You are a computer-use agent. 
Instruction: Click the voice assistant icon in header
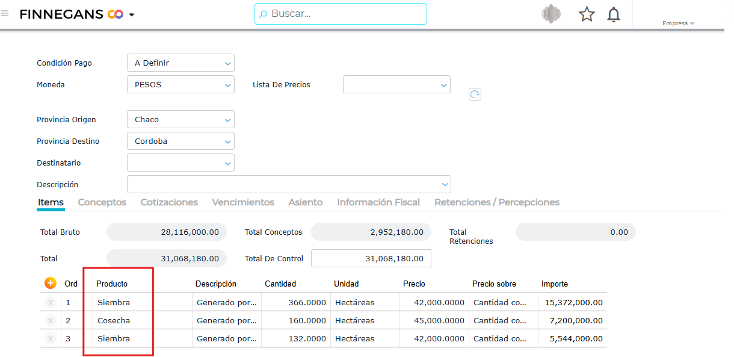tap(550, 14)
